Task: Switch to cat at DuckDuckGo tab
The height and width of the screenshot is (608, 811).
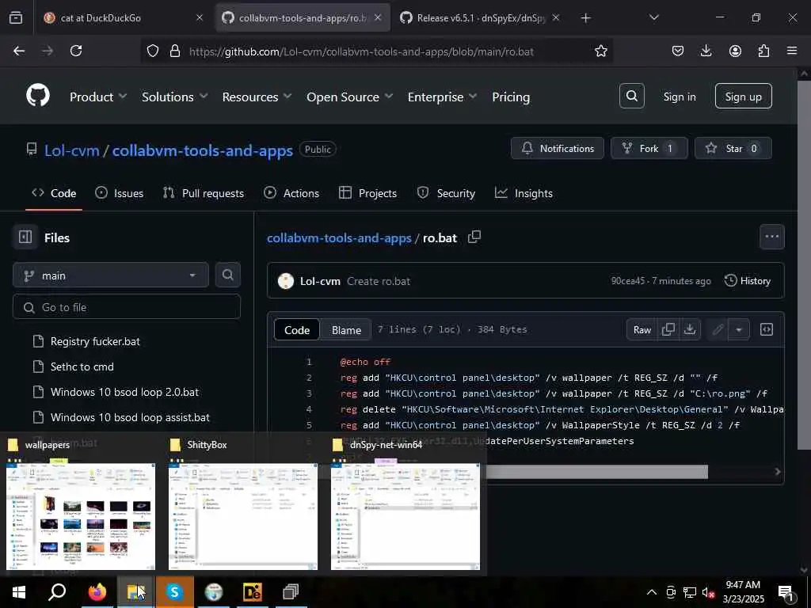Action: point(123,17)
